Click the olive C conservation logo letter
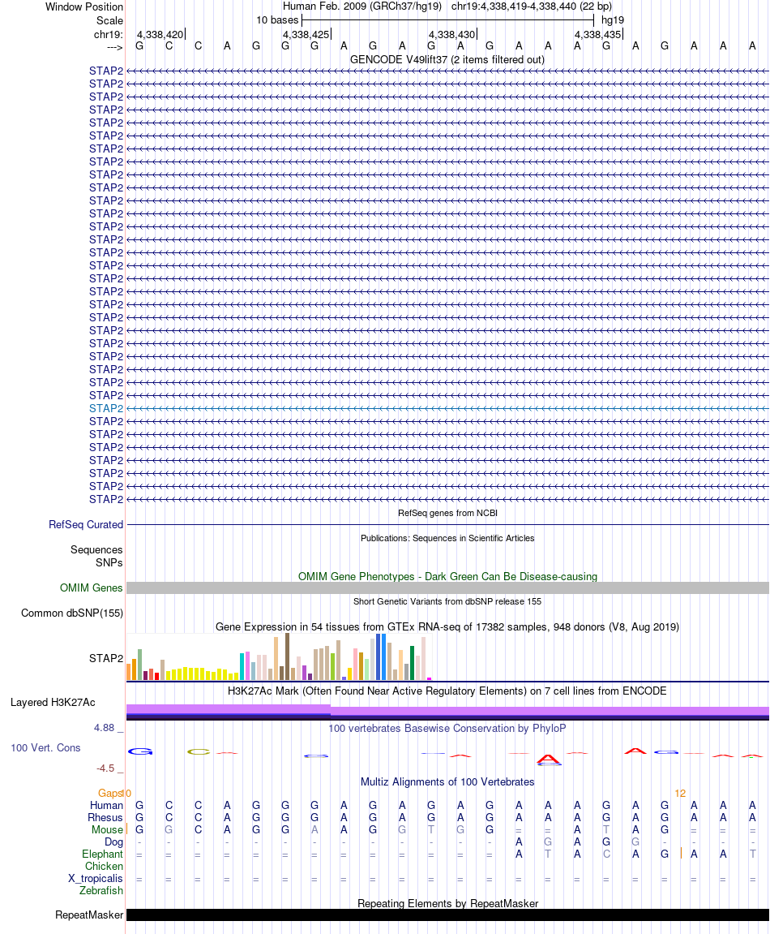This screenshot has width=770, height=934. (199, 751)
